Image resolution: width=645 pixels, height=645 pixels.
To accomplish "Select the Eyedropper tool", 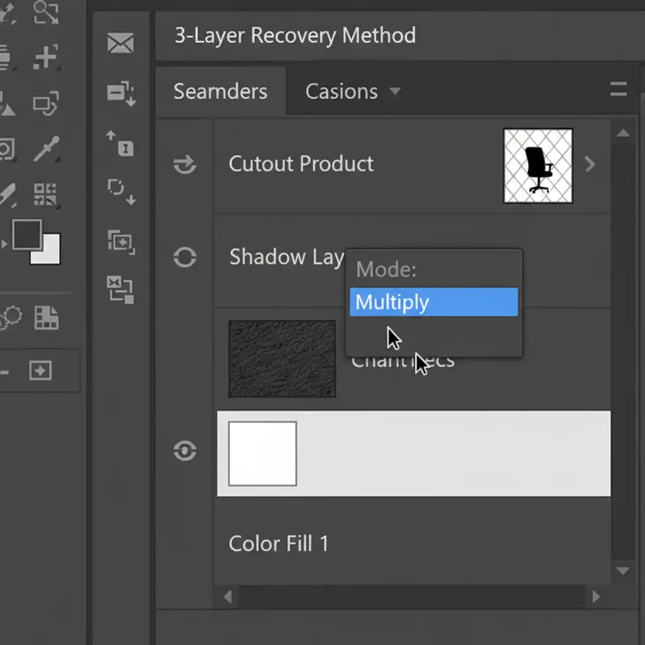I will [x=47, y=149].
